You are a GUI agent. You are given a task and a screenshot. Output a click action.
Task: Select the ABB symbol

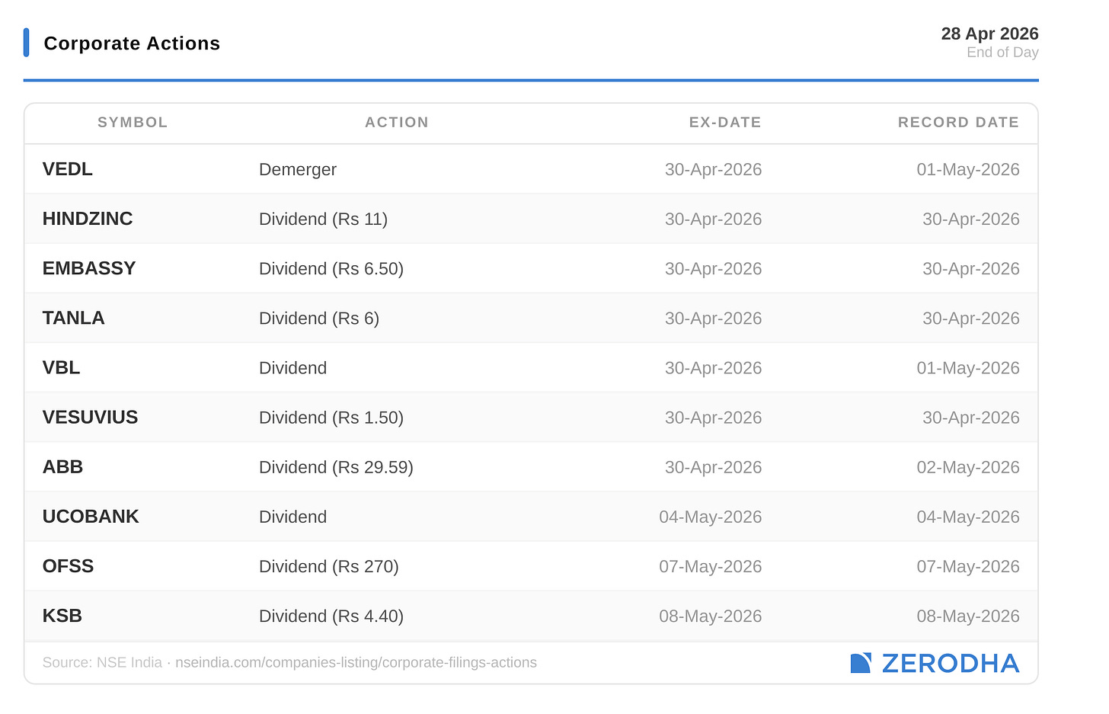pos(62,466)
